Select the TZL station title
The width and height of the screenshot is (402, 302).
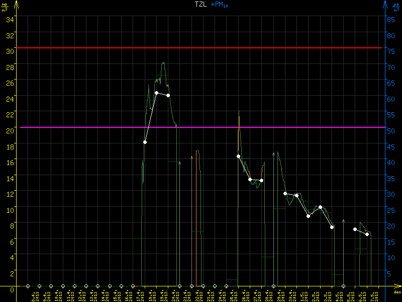(x=201, y=5)
